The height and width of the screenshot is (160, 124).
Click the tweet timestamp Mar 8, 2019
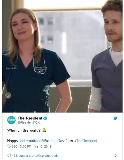pos(43,146)
